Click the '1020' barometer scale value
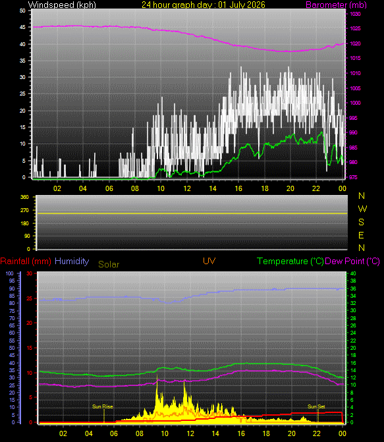Image resolution: width=384 pixels, height=442 pixels. click(355, 43)
